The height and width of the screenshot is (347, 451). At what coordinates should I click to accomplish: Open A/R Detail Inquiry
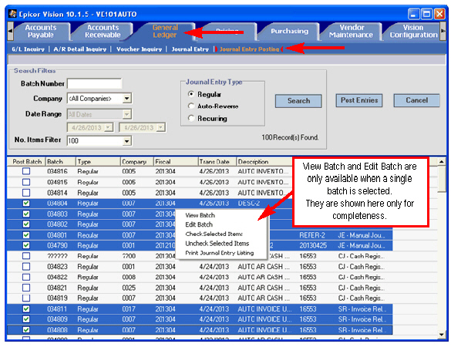tap(80, 49)
